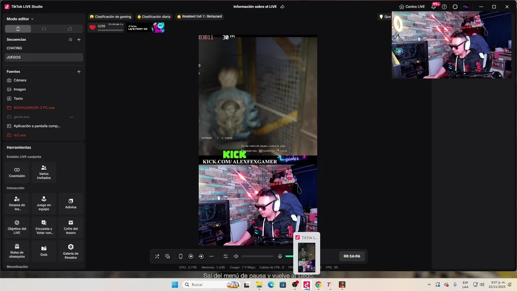The height and width of the screenshot is (291, 517).
Task: Open Clasificación de gaming tab
Action: click(x=110, y=17)
